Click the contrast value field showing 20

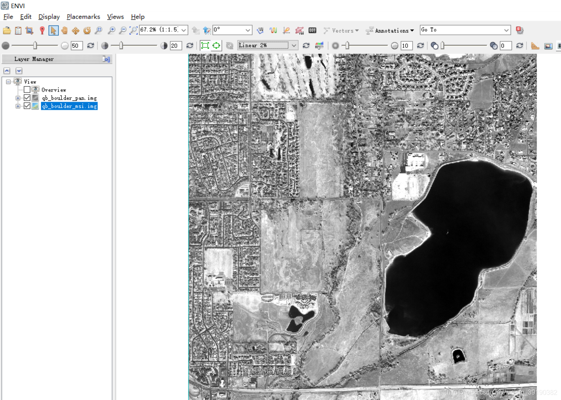click(x=176, y=45)
